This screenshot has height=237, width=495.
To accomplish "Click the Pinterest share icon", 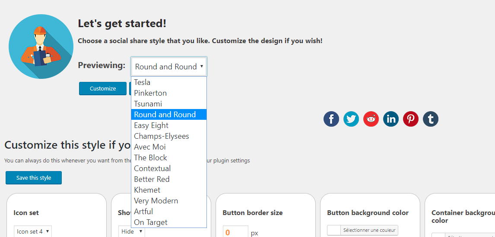I will click(x=411, y=119).
